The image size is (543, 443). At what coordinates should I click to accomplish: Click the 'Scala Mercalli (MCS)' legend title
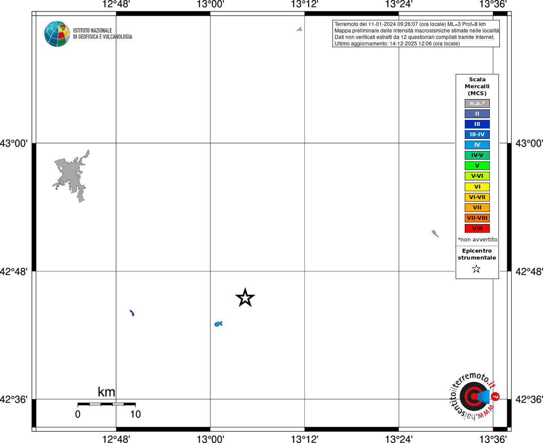pyautogui.click(x=477, y=87)
